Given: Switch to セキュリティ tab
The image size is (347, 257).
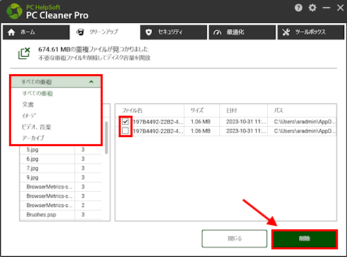Looking at the screenshot, I should pyautogui.click(x=173, y=32).
